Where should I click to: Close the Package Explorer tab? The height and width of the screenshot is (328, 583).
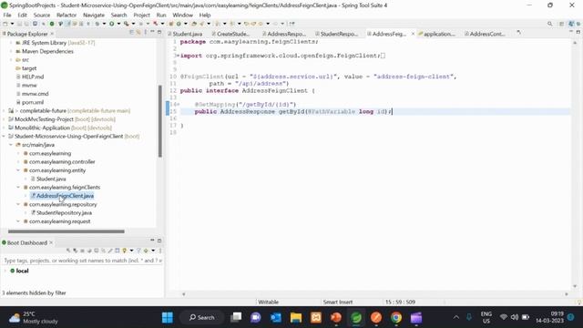coord(52,34)
